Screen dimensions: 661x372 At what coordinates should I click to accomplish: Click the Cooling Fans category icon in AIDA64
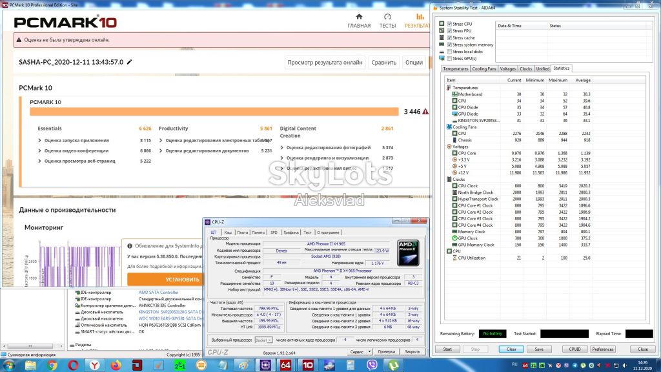tap(449, 127)
